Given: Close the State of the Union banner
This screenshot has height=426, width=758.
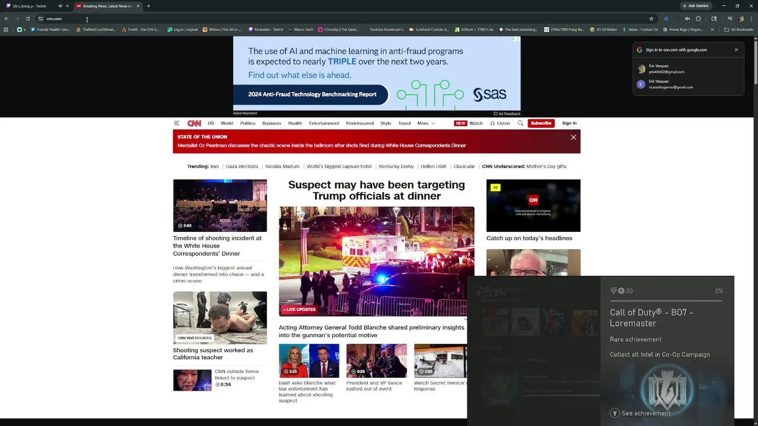Looking at the screenshot, I should pos(573,137).
